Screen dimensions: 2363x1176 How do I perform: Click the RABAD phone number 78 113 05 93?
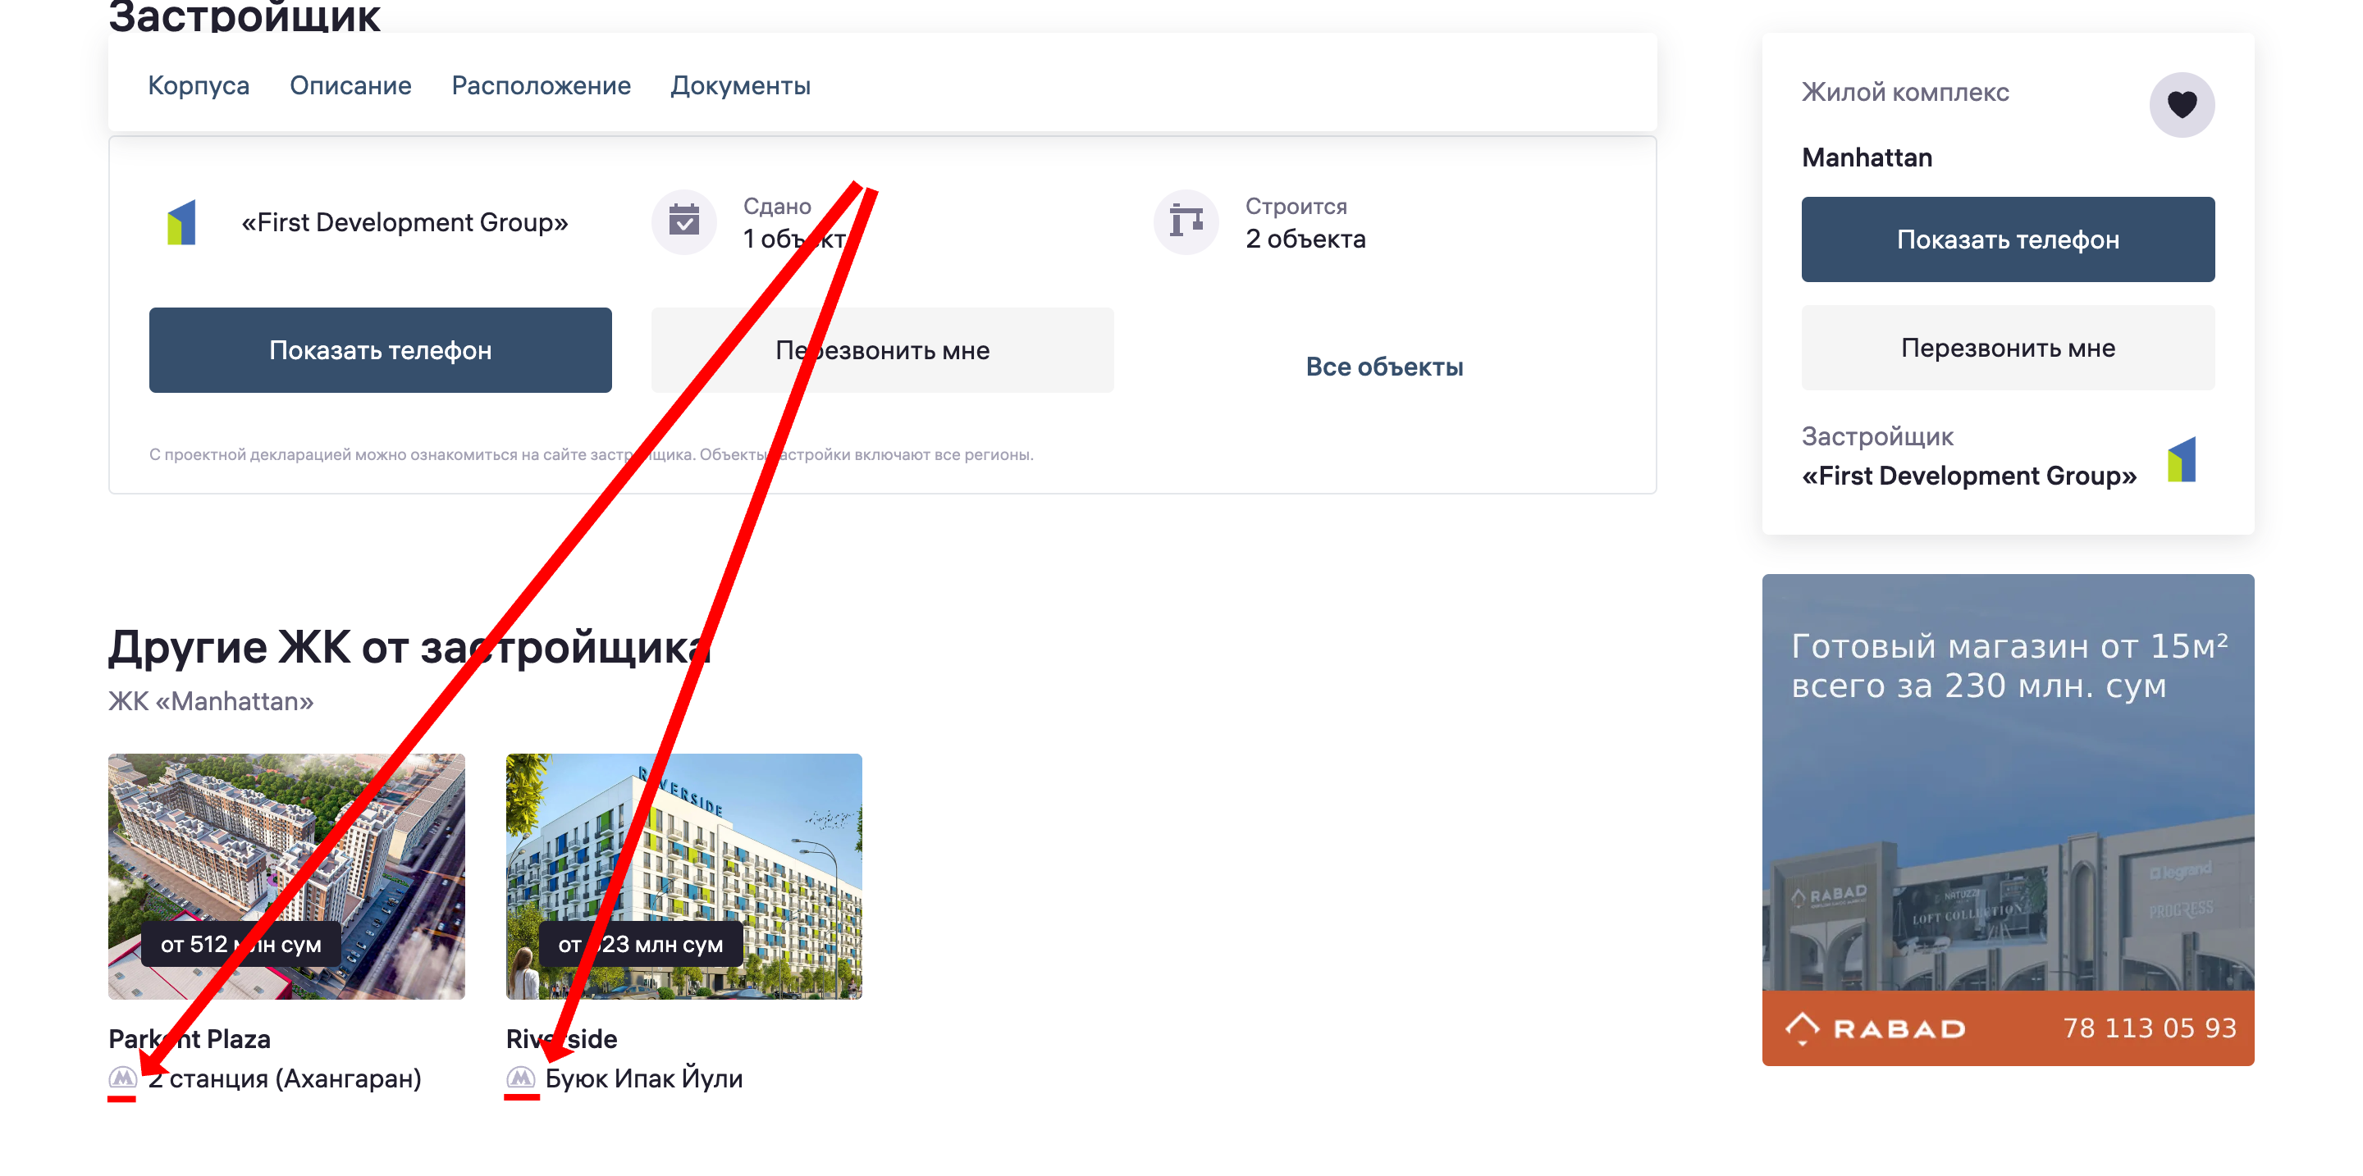pos(2150,1028)
